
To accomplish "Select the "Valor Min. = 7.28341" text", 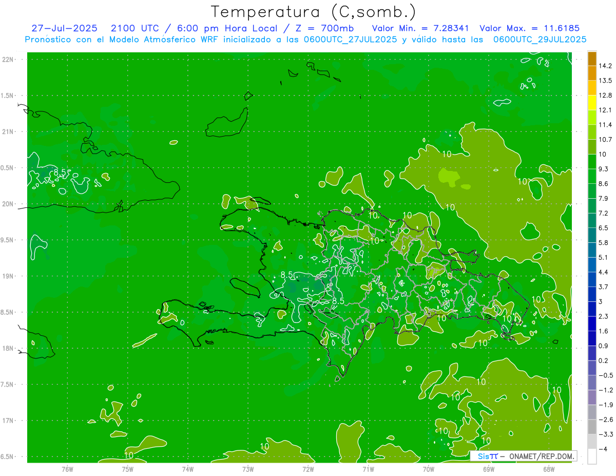I will pos(421,28).
